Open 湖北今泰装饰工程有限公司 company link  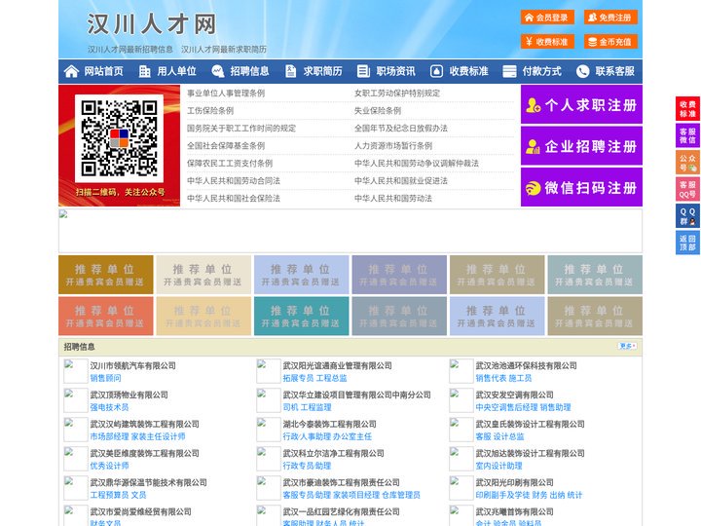click(x=329, y=424)
